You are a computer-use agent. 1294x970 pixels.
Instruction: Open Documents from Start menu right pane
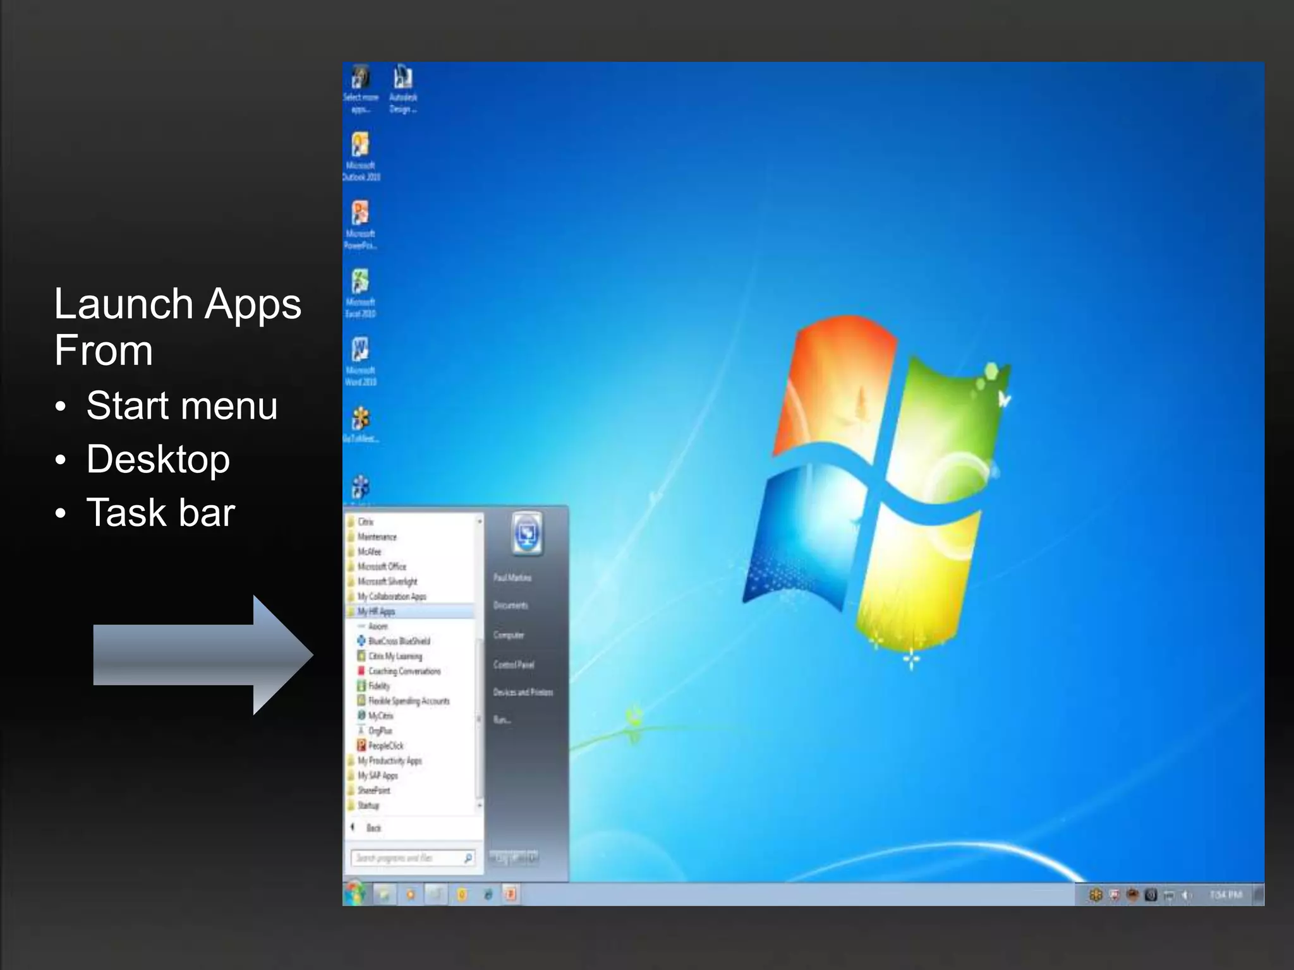[511, 605]
